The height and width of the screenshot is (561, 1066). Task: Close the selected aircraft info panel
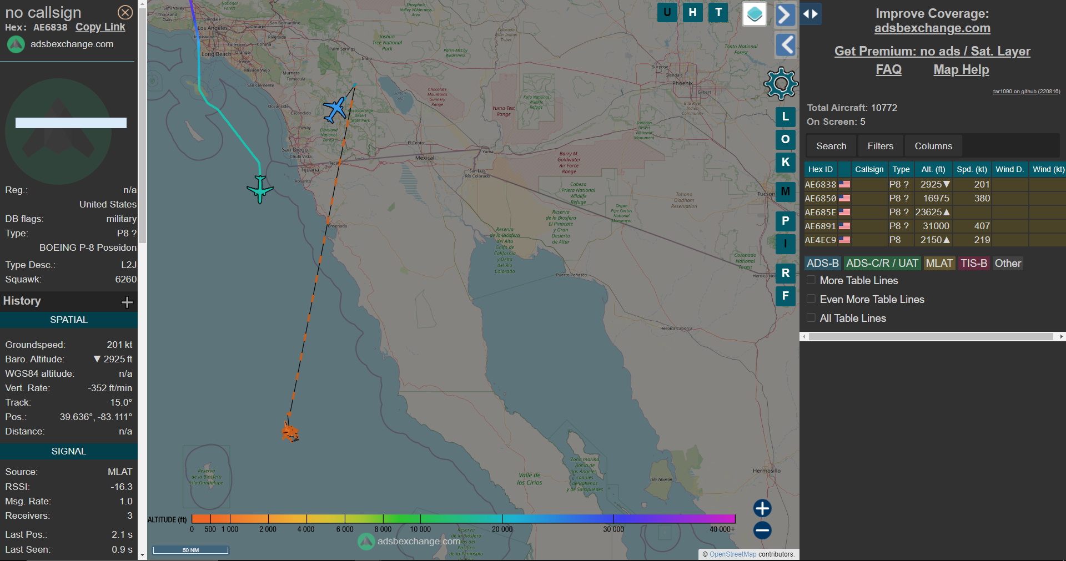point(125,12)
